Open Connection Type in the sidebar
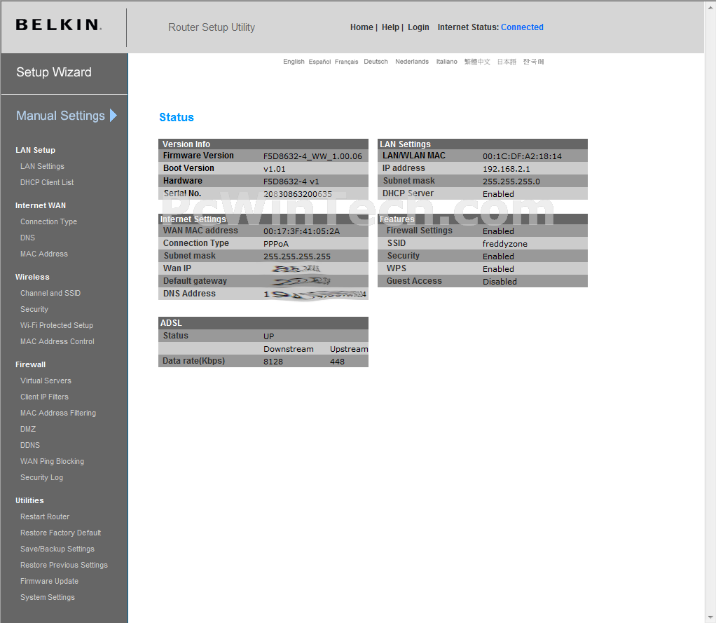The width and height of the screenshot is (716, 623). (x=48, y=221)
